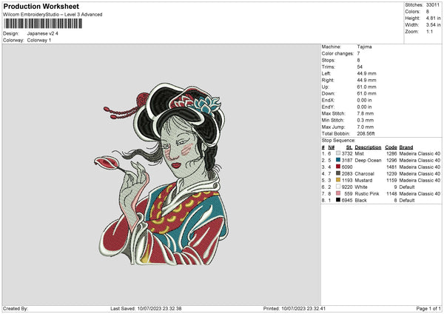Click the Mist color swatch
This screenshot has width=444, height=314.
338,153
